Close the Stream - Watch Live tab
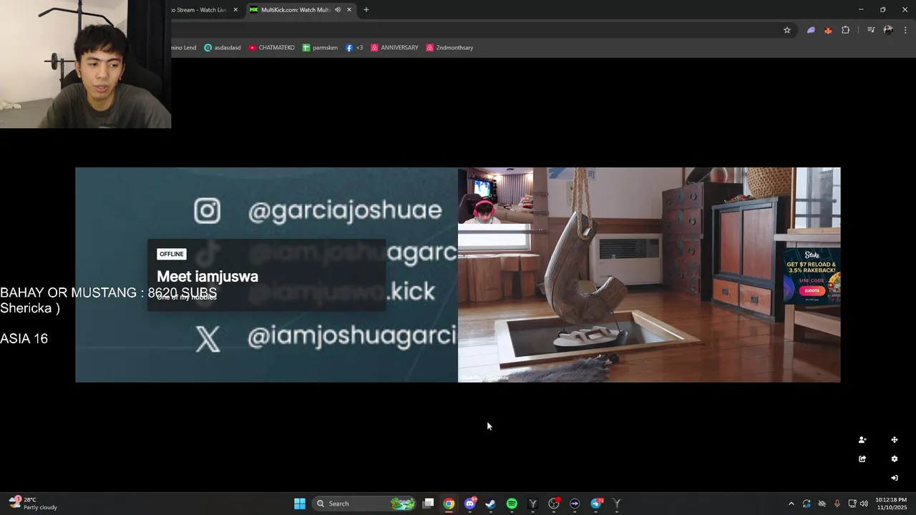This screenshot has height=515, width=916. coord(235,10)
